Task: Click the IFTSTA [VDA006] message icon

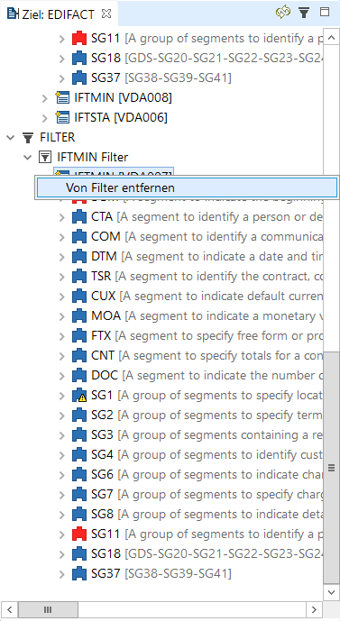Action: pyautogui.click(x=62, y=118)
